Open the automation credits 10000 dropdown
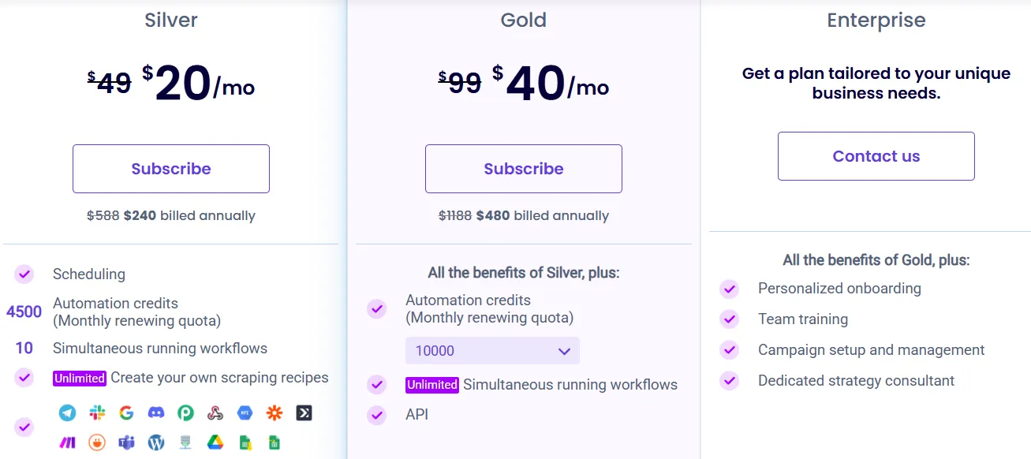Screen dimensions: 1031x459 point(492,351)
